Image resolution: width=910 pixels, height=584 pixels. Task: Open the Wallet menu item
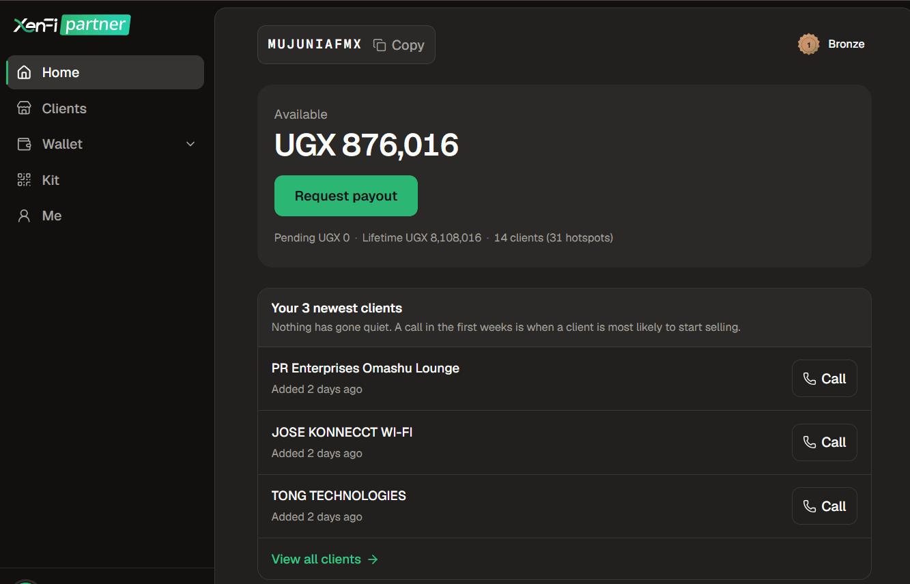pyautogui.click(x=105, y=144)
